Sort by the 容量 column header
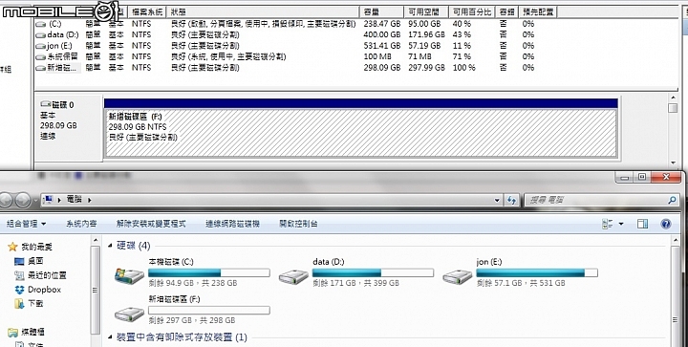 381,12
